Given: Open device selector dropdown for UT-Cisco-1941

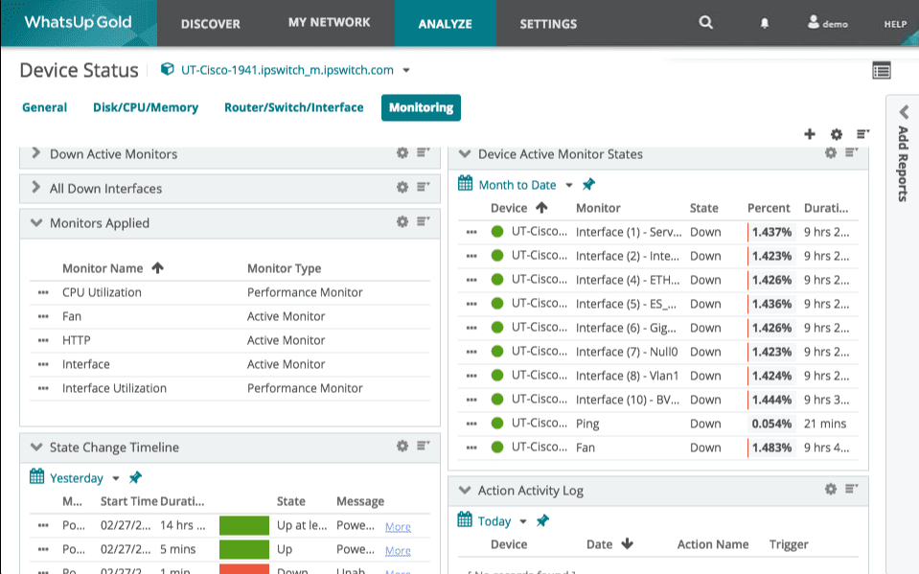Looking at the screenshot, I should (406, 70).
